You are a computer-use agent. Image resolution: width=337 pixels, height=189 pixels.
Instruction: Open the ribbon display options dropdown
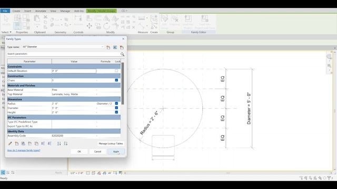click(124, 10)
